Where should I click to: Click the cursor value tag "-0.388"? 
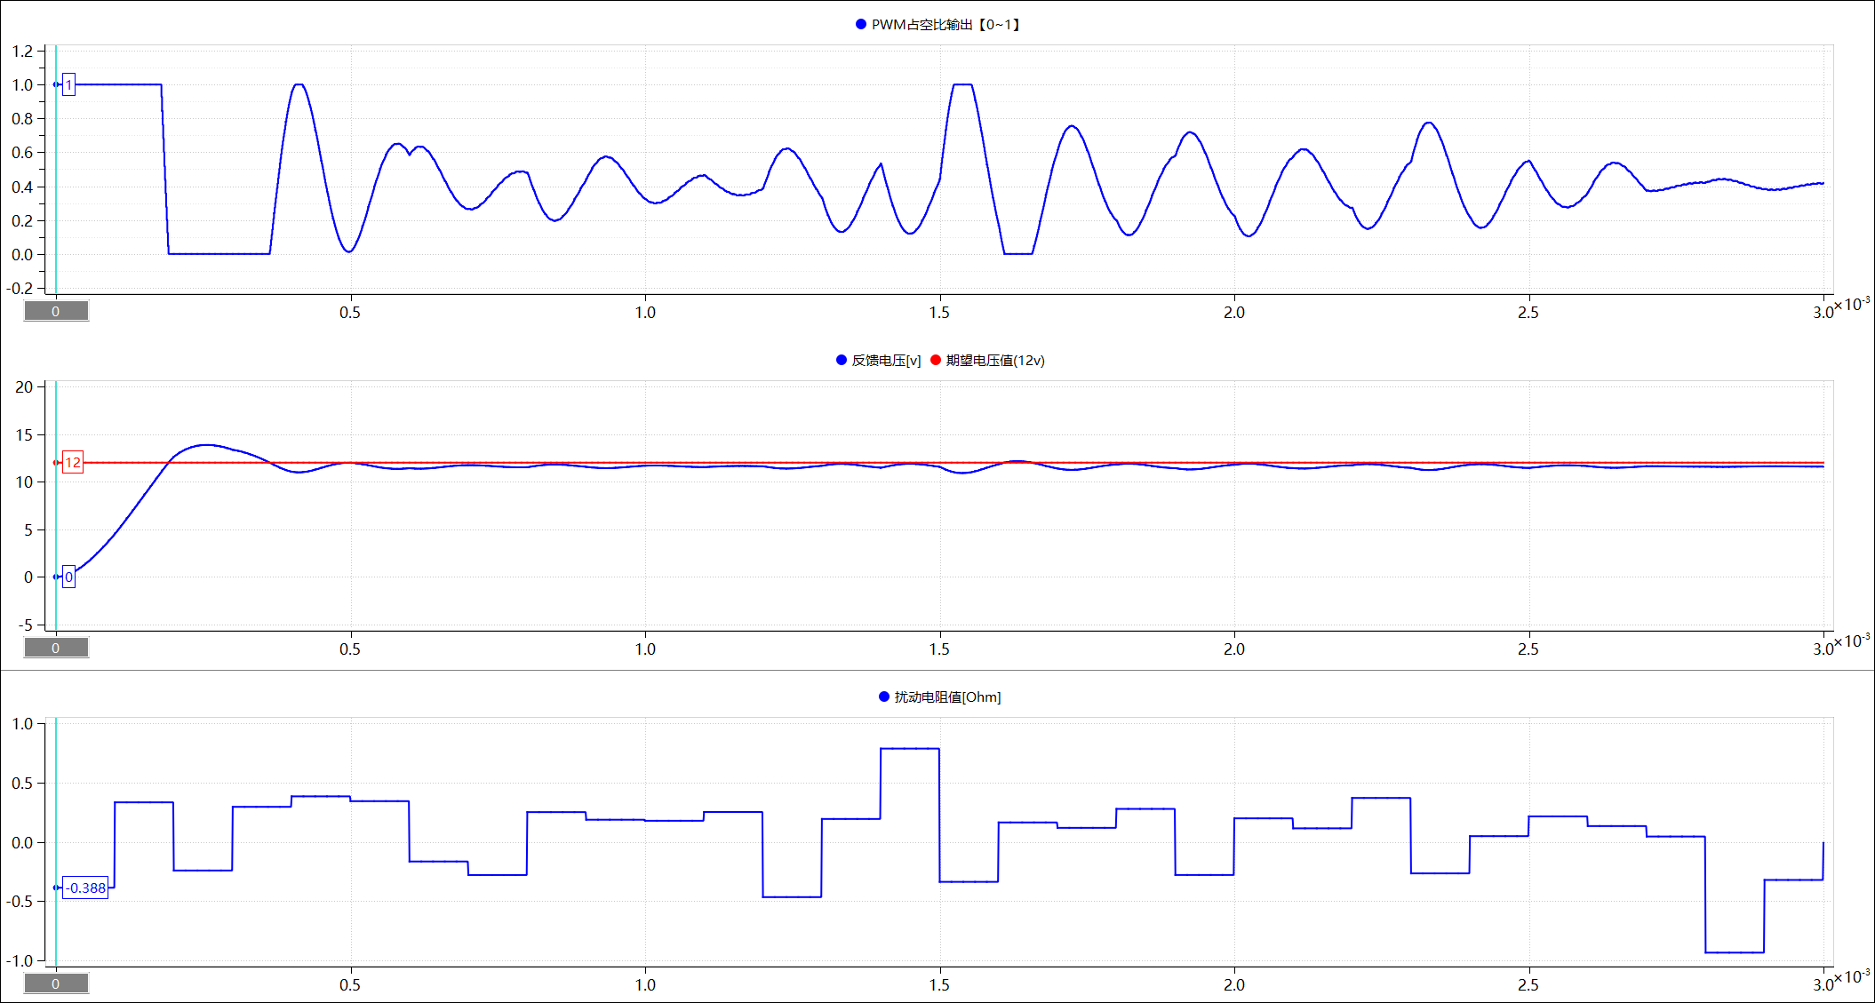[86, 888]
